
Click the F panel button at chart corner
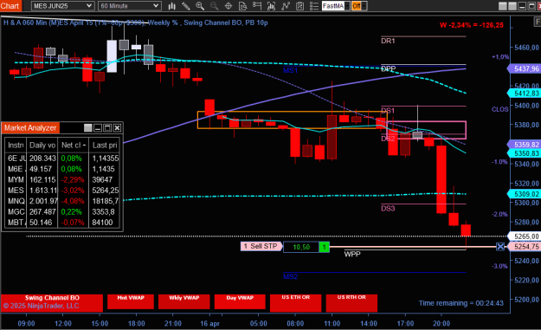pyautogui.click(x=538, y=22)
